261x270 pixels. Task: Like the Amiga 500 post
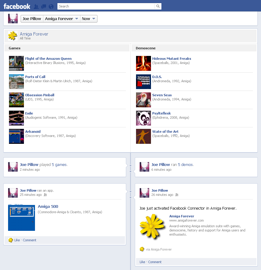17,240
